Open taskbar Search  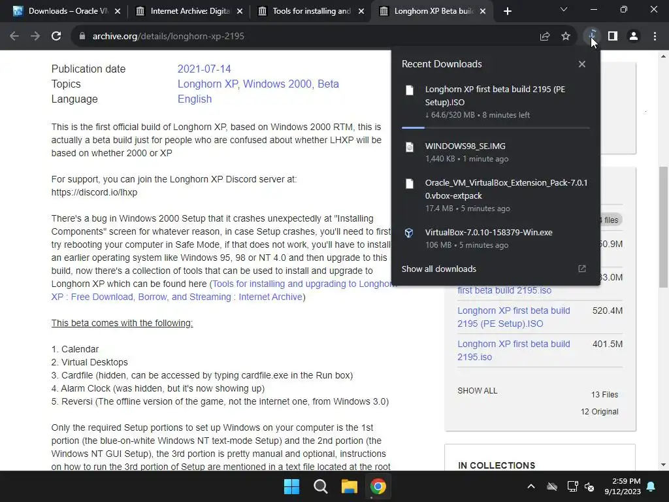[320, 486]
